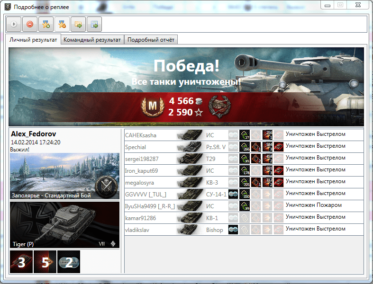Select player name sergei198287
The image size is (373, 284).
pyautogui.click(x=142, y=159)
